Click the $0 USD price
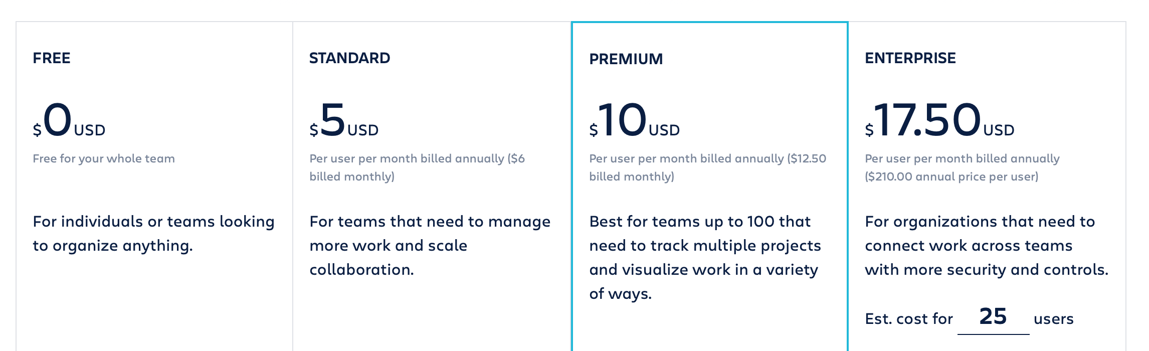The width and height of the screenshot is (1149, 351). (x=69, y=120)
